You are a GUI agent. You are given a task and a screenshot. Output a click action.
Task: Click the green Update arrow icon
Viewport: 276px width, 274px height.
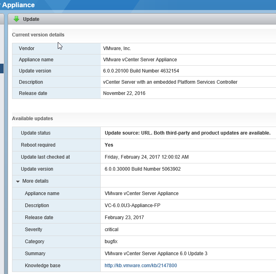click(16, 19)
